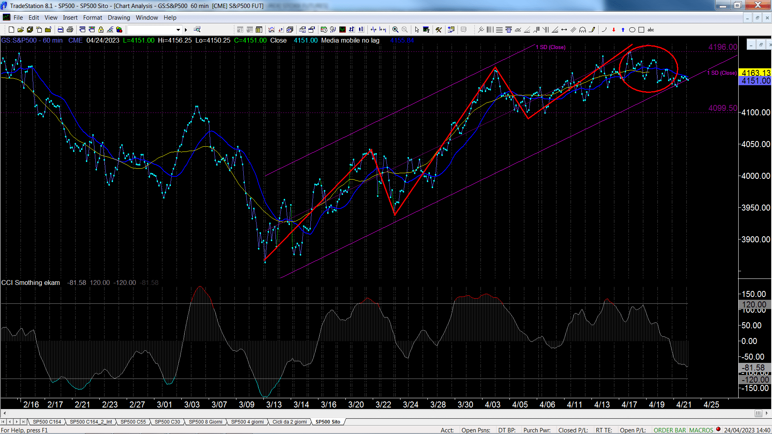Select the red down arrow drawing tool
Viewport: 772px width, 434px height.
click(614, 29)
